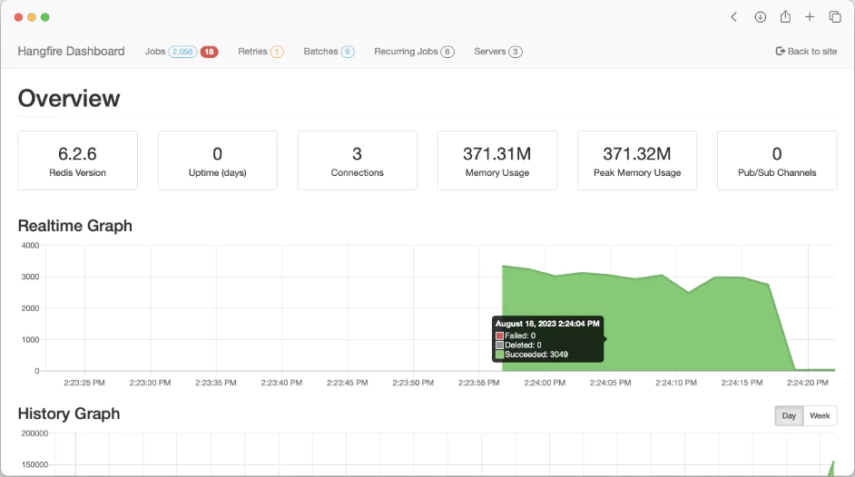Click the Pub/Sub Channels card
855x477 pixels.
[777, 161]
